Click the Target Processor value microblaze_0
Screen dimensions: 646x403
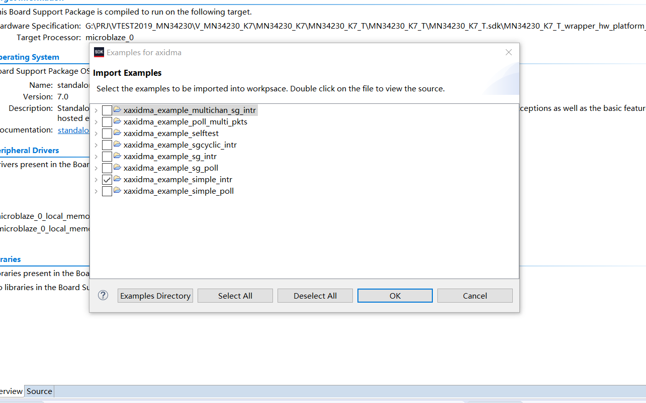(x=110, y=38)
